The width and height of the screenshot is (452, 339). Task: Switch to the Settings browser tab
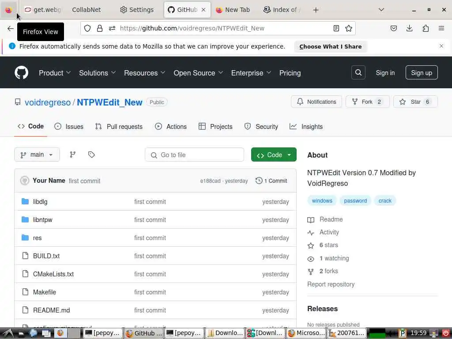pos(137,10)
